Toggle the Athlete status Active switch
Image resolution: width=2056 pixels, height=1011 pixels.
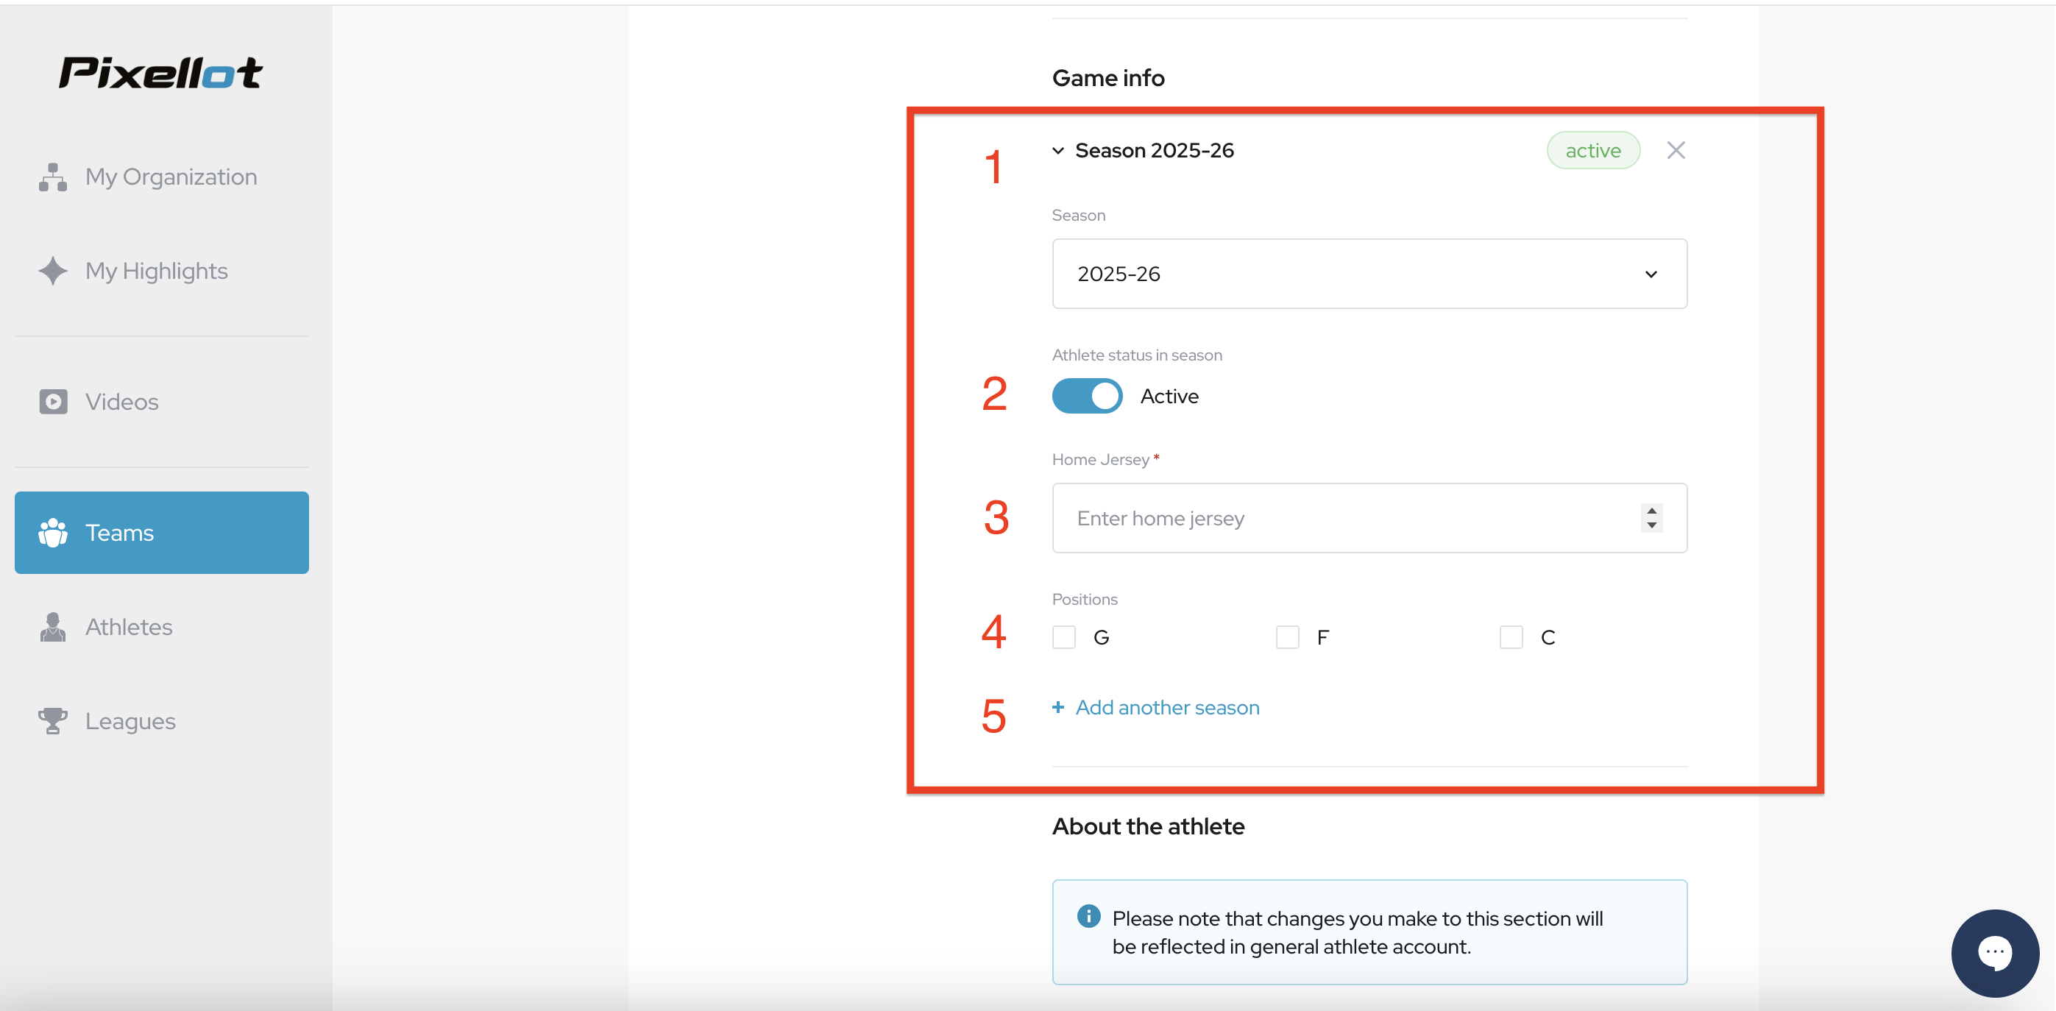(x=1087, y=396)
